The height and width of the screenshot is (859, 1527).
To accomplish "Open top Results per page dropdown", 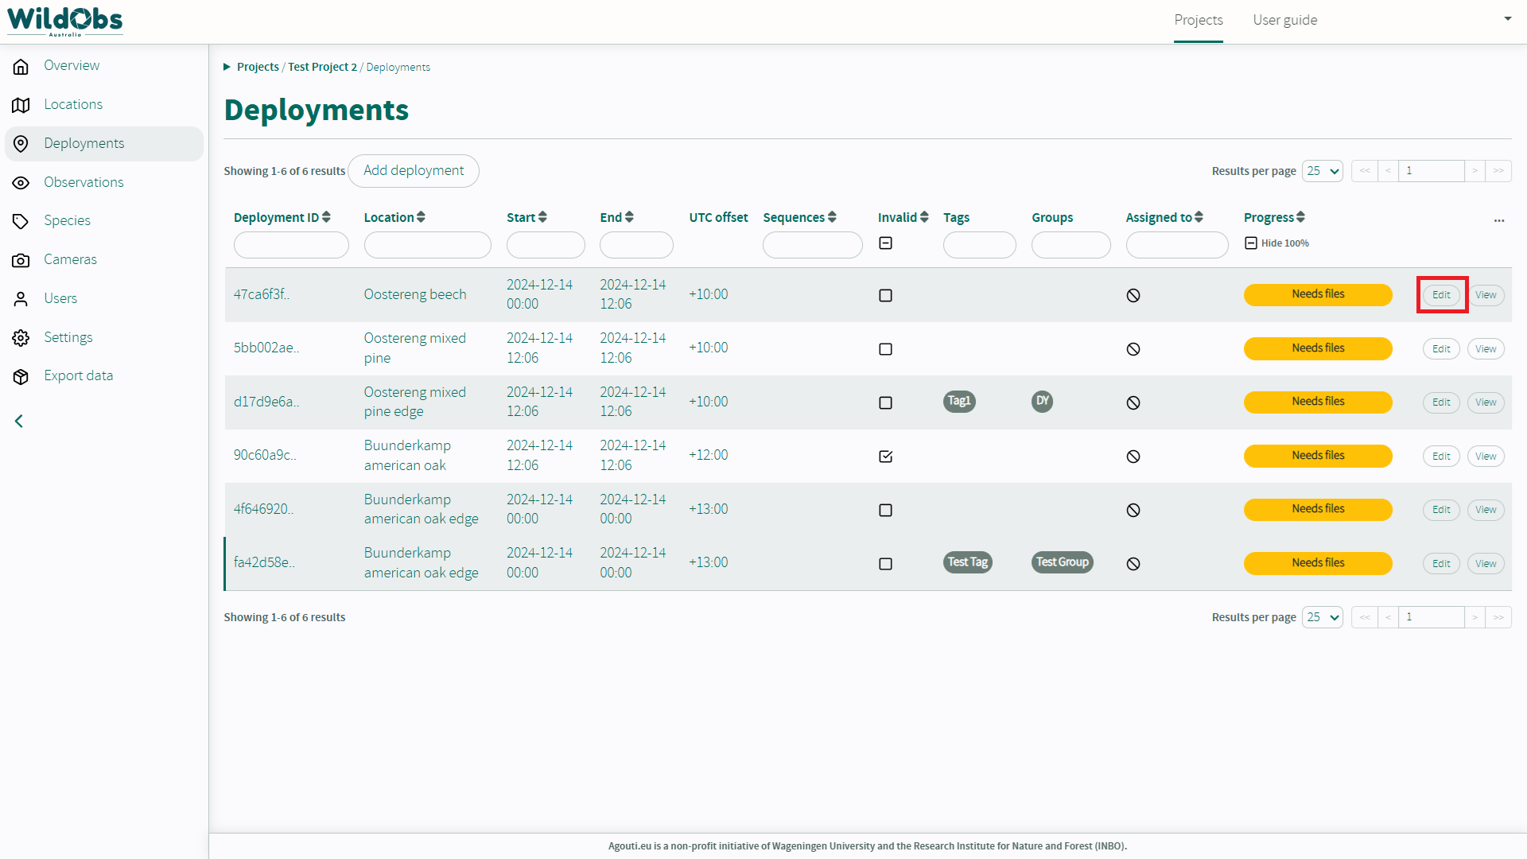I will (1322, 171).
